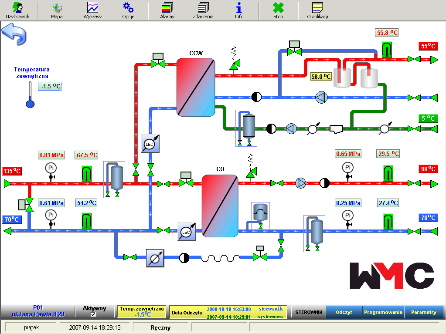Click the storage tank beside 58.0 °C
Image resolution: width=446 pixels, height=334 pixels.
342,78
